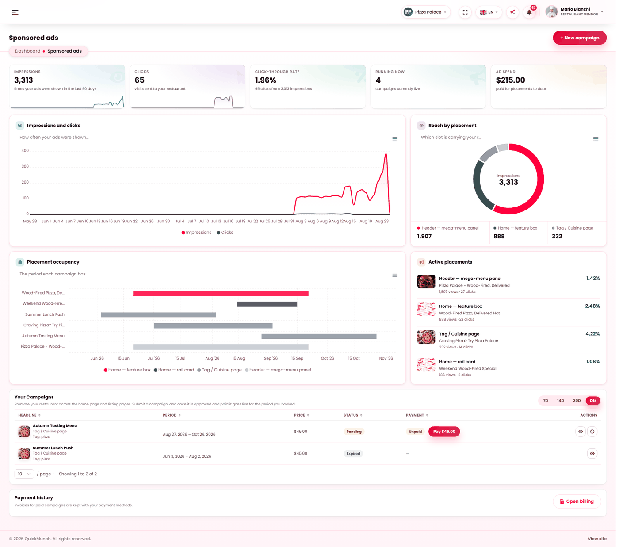Toggle fullscreen mode icon
Screen dimensions: 619x547
point(465,12)
